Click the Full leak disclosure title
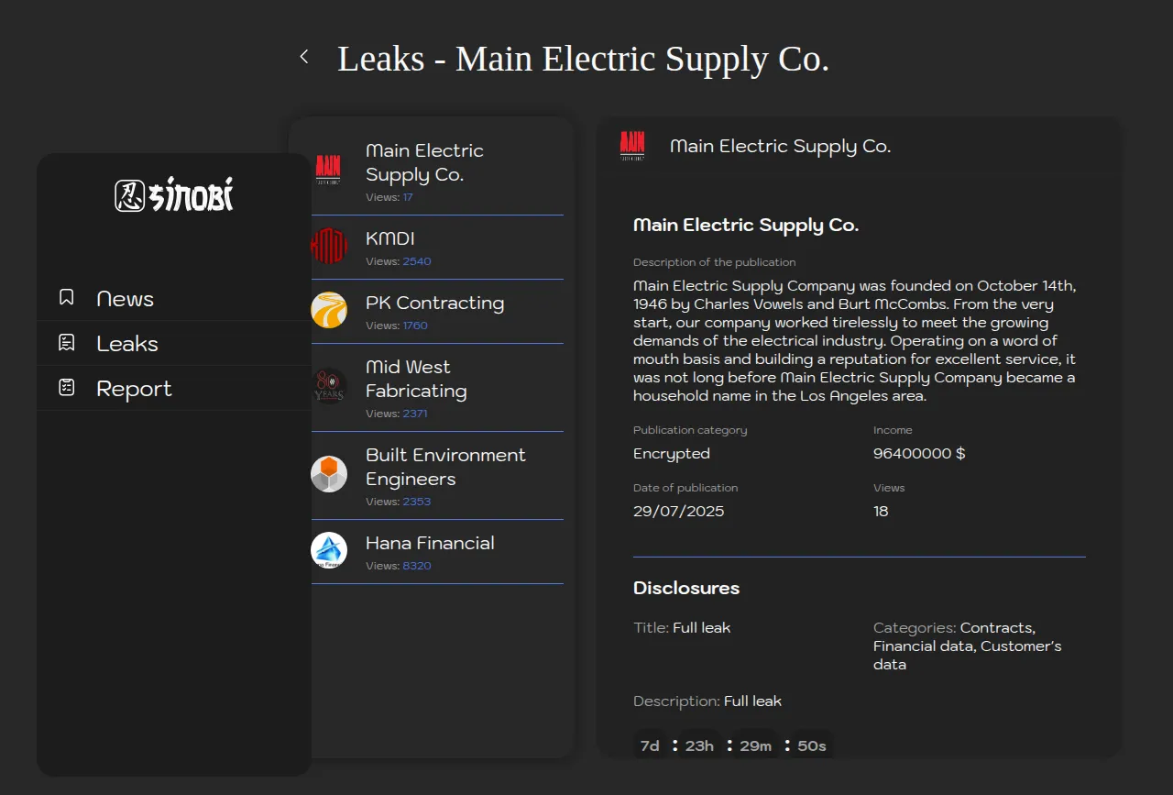 point(701,628)
